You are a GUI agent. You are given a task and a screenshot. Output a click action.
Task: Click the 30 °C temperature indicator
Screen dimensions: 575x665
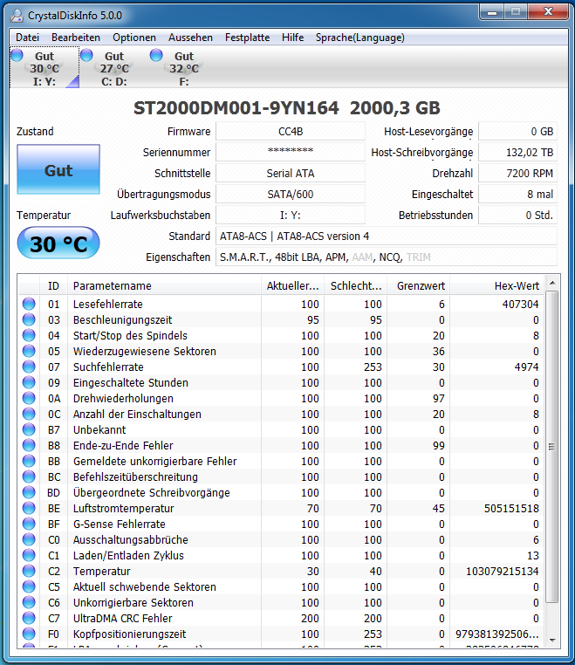[58, 243]
